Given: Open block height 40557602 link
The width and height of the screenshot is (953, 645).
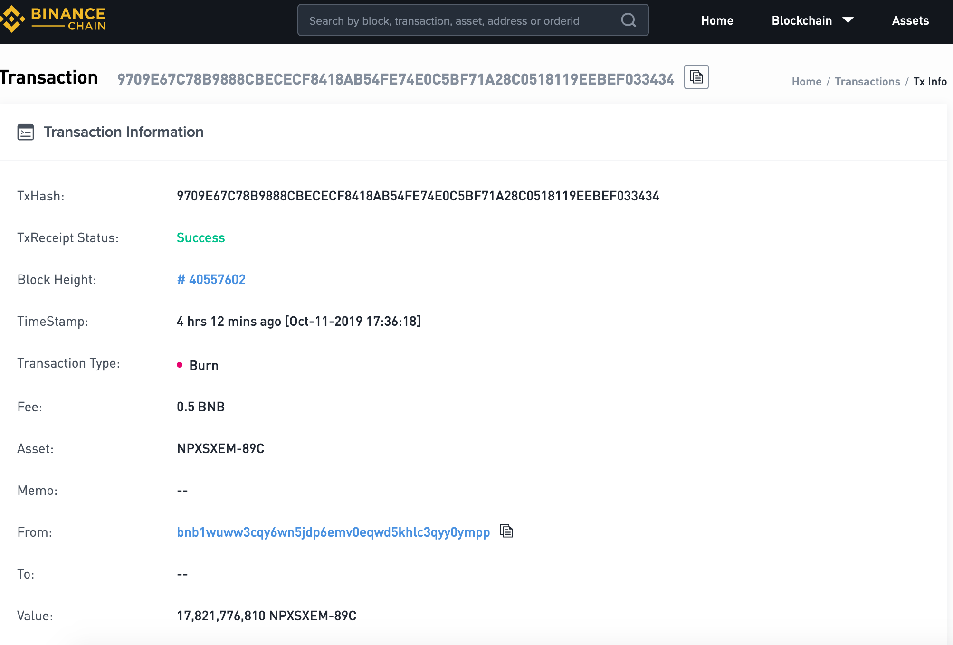Looking at the screenshot, I should point(211,279).
